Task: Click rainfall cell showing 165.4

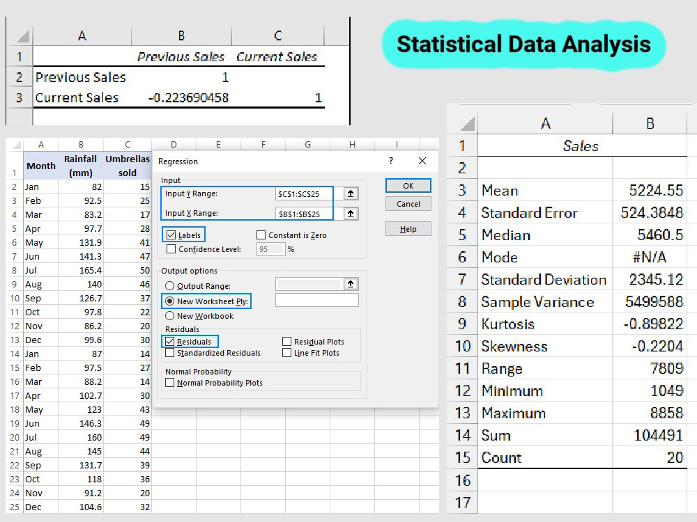Action: click(x=81, y=270)
